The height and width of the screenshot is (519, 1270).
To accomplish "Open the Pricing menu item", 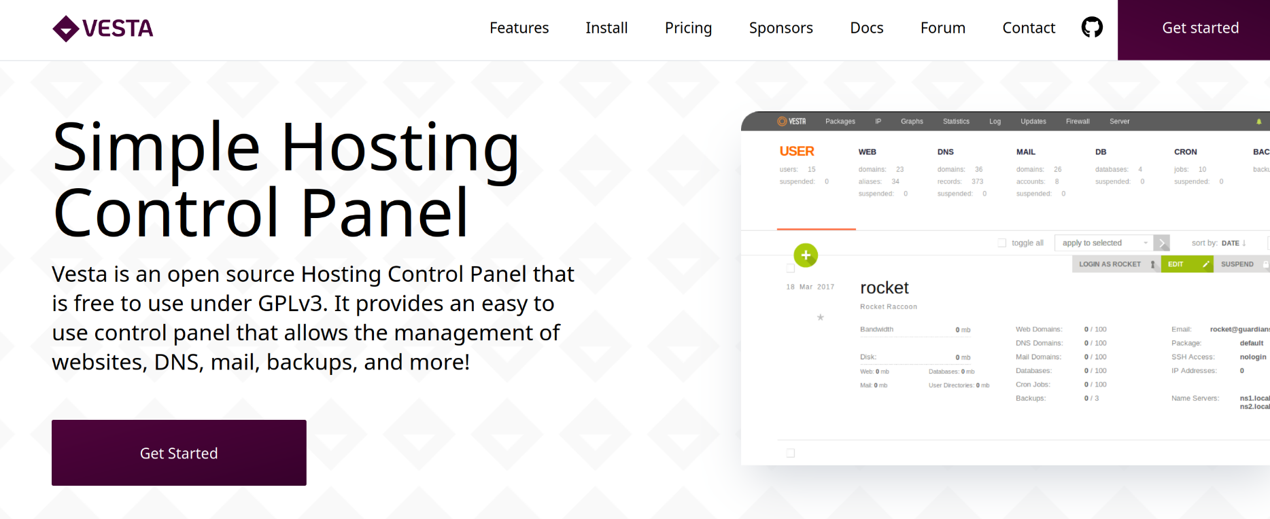I will click(688, 28).
